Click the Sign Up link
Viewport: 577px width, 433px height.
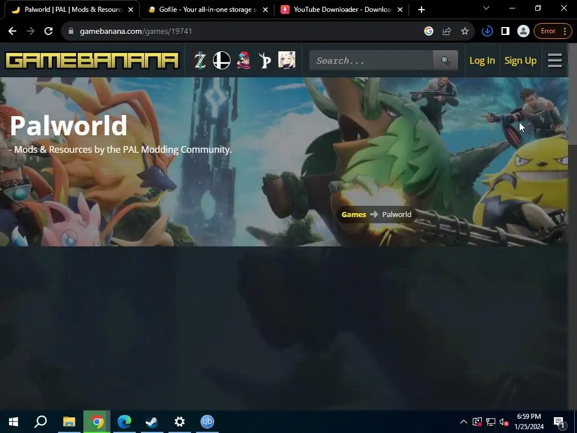click(520, 60)
